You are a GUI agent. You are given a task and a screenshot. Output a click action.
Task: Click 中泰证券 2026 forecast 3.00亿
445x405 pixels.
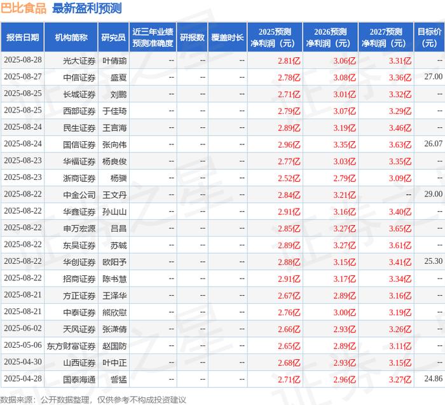(345, 312)
